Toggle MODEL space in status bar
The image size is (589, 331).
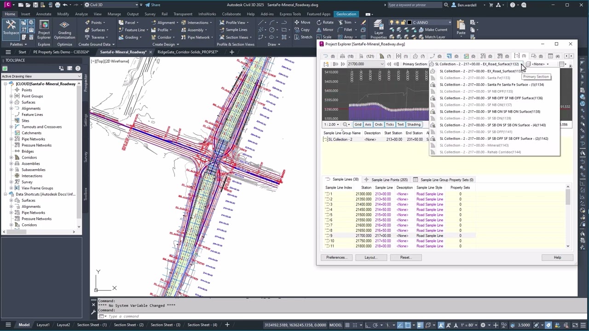(x=335, y=325)
